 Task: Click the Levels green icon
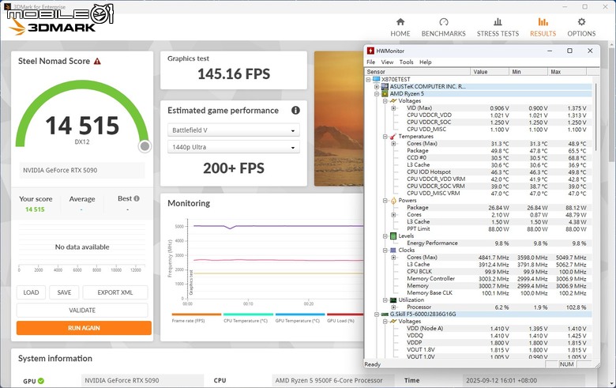tap(393, 235)
